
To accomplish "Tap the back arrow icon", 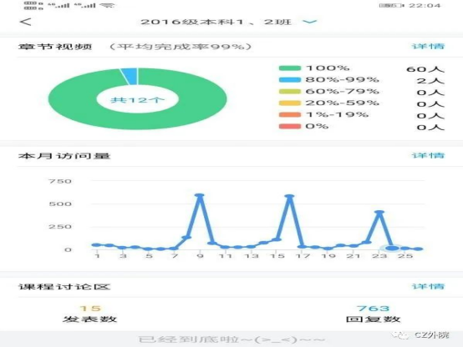I will [x=26, y=22].
